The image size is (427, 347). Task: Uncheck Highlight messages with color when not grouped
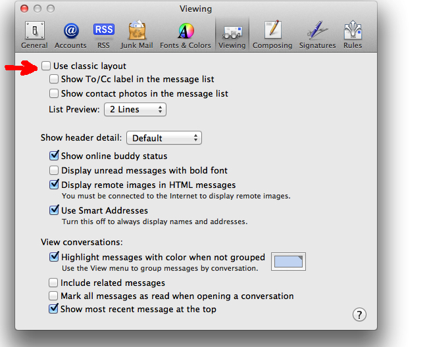click(54, 257)
